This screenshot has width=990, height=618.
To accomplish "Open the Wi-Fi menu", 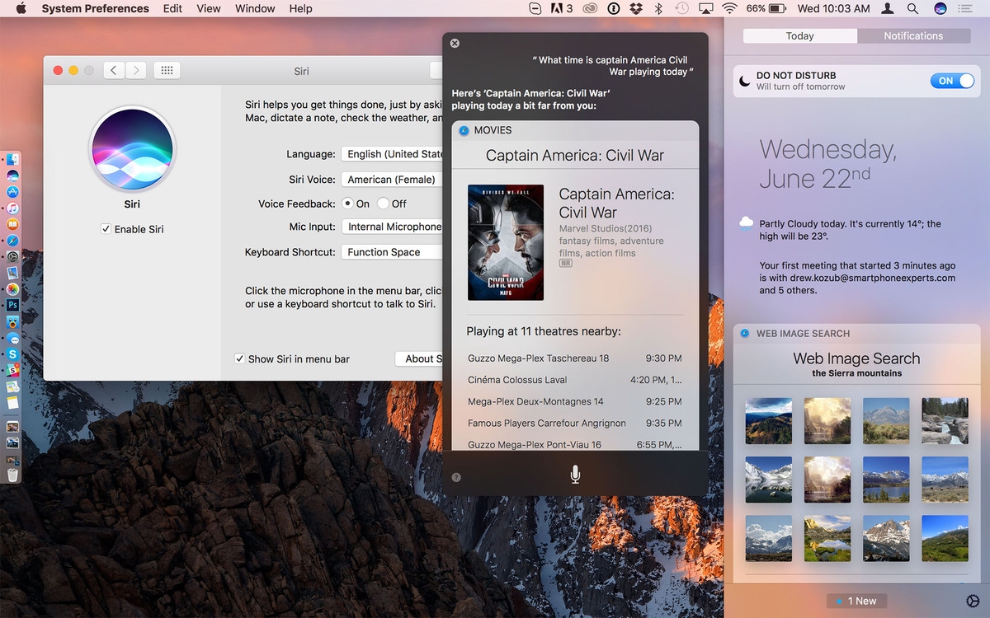I will click(729, 9).
